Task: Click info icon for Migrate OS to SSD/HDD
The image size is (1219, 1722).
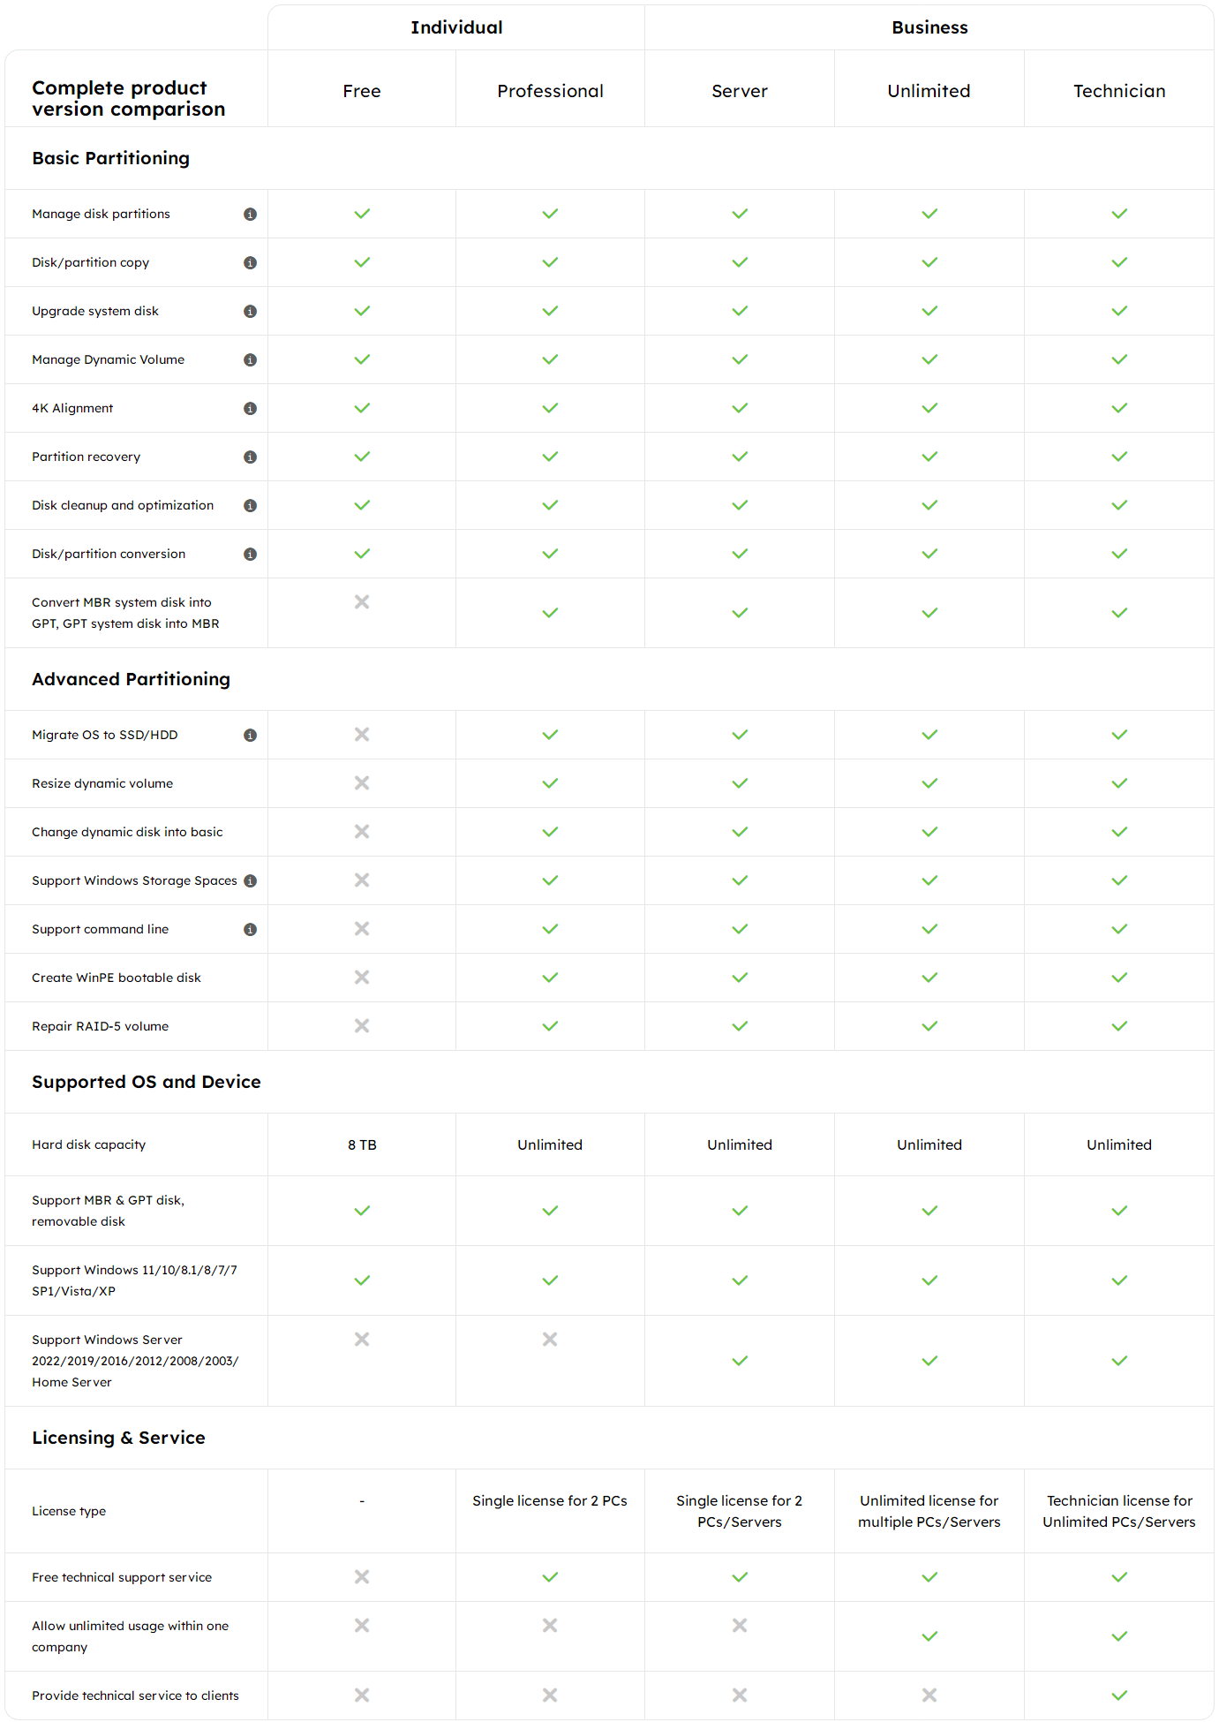Action: (x=250, y=736)
